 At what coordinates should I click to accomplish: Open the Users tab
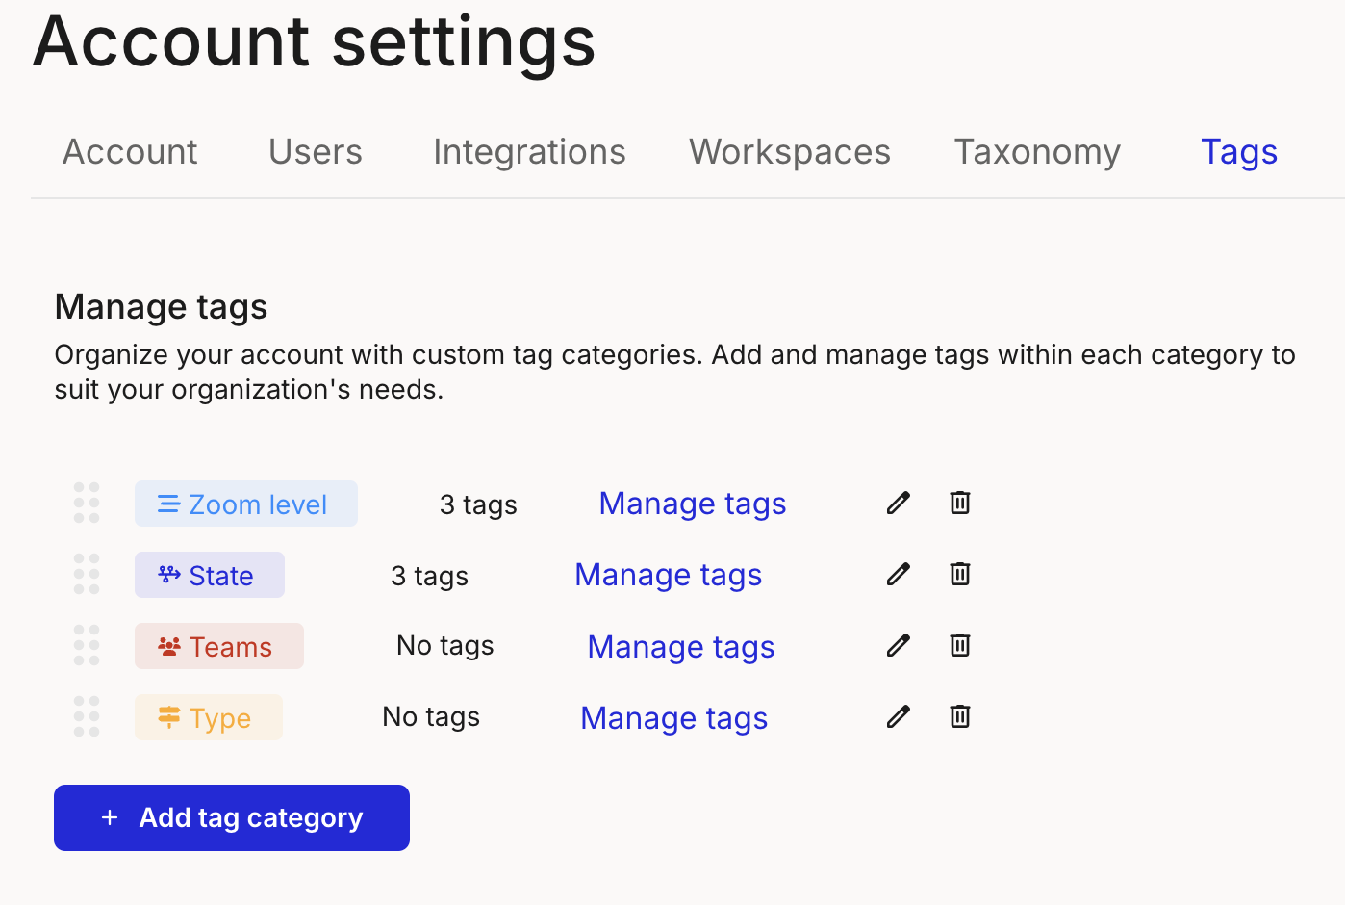(x=316, y=152)
